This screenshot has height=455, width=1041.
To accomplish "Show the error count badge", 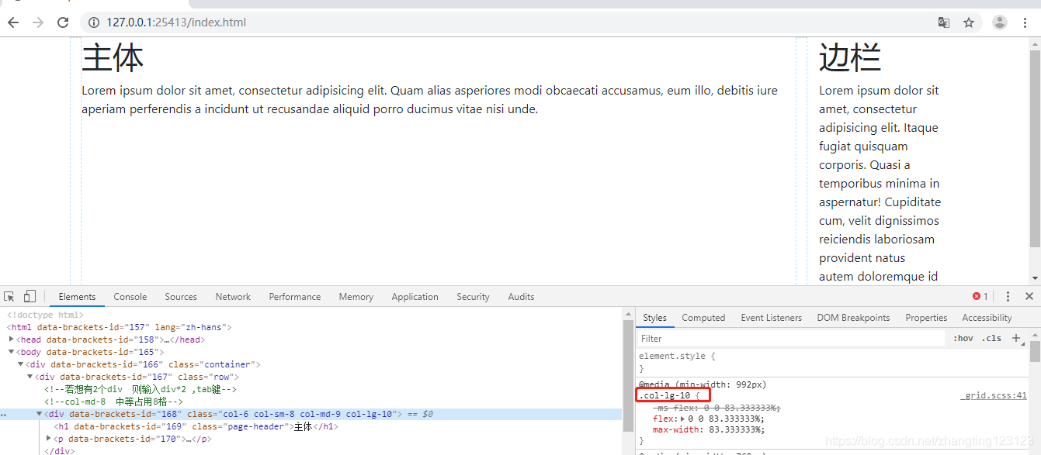I will (980, 296).
